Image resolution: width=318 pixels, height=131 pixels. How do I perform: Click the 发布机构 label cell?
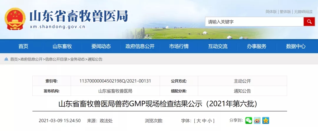tap(52, 91)
